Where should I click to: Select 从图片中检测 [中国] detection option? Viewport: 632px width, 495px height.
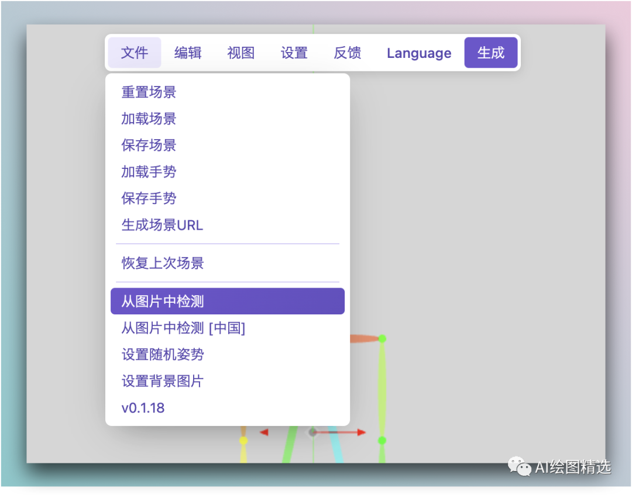182,328
